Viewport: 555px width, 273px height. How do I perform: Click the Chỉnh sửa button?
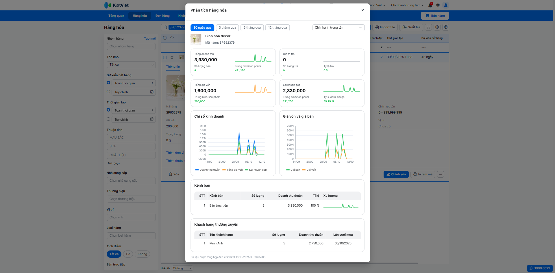(x=396, y=174)
